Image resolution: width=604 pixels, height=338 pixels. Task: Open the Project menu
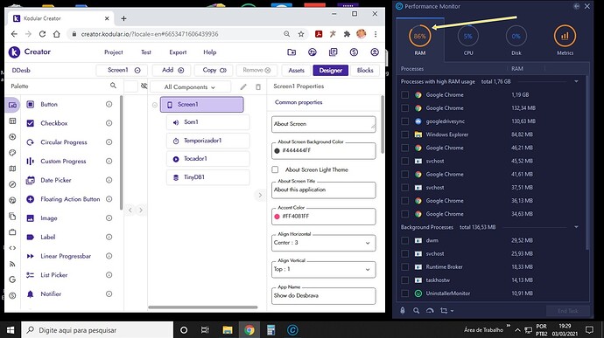(x=113, y=52)
